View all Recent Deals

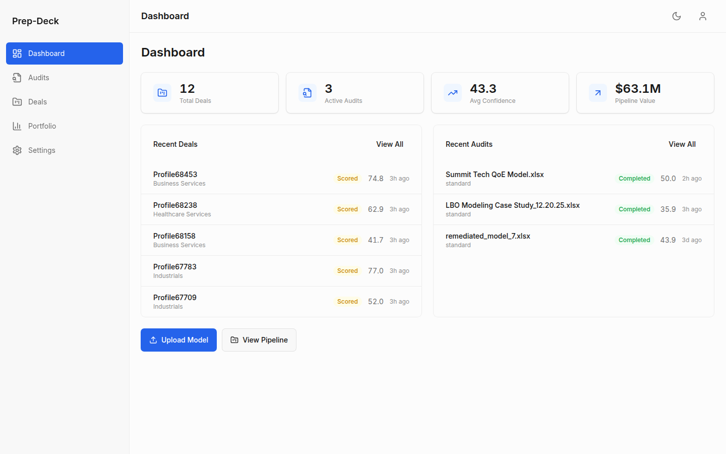coord(389,144)
